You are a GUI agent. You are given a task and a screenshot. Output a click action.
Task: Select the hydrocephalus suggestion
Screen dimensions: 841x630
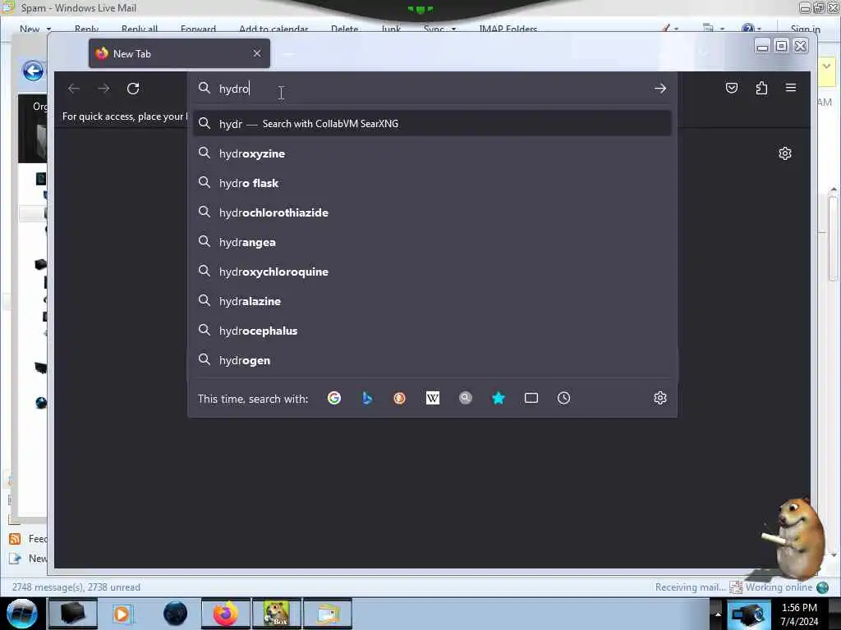click(x=432, y=331)
